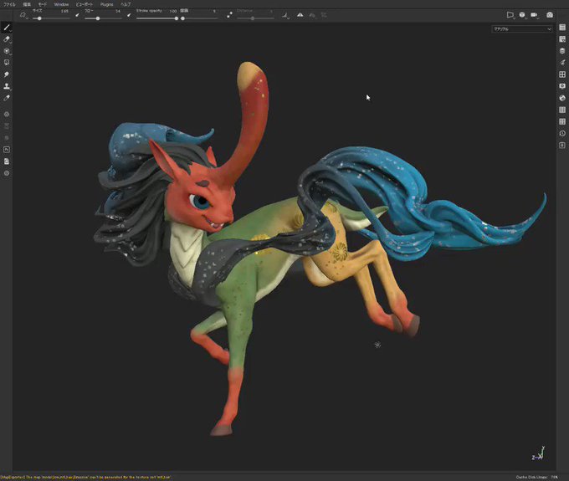This screenshot has width=569, height=481.
Task: Open the Log panel icon in right dock
Action: click(562, 145)
